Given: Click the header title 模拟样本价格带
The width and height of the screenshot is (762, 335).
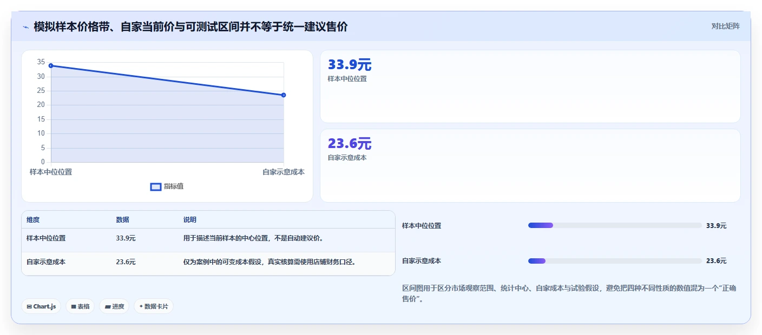Looking at the screenshot, I should click(x=190, y=26).
